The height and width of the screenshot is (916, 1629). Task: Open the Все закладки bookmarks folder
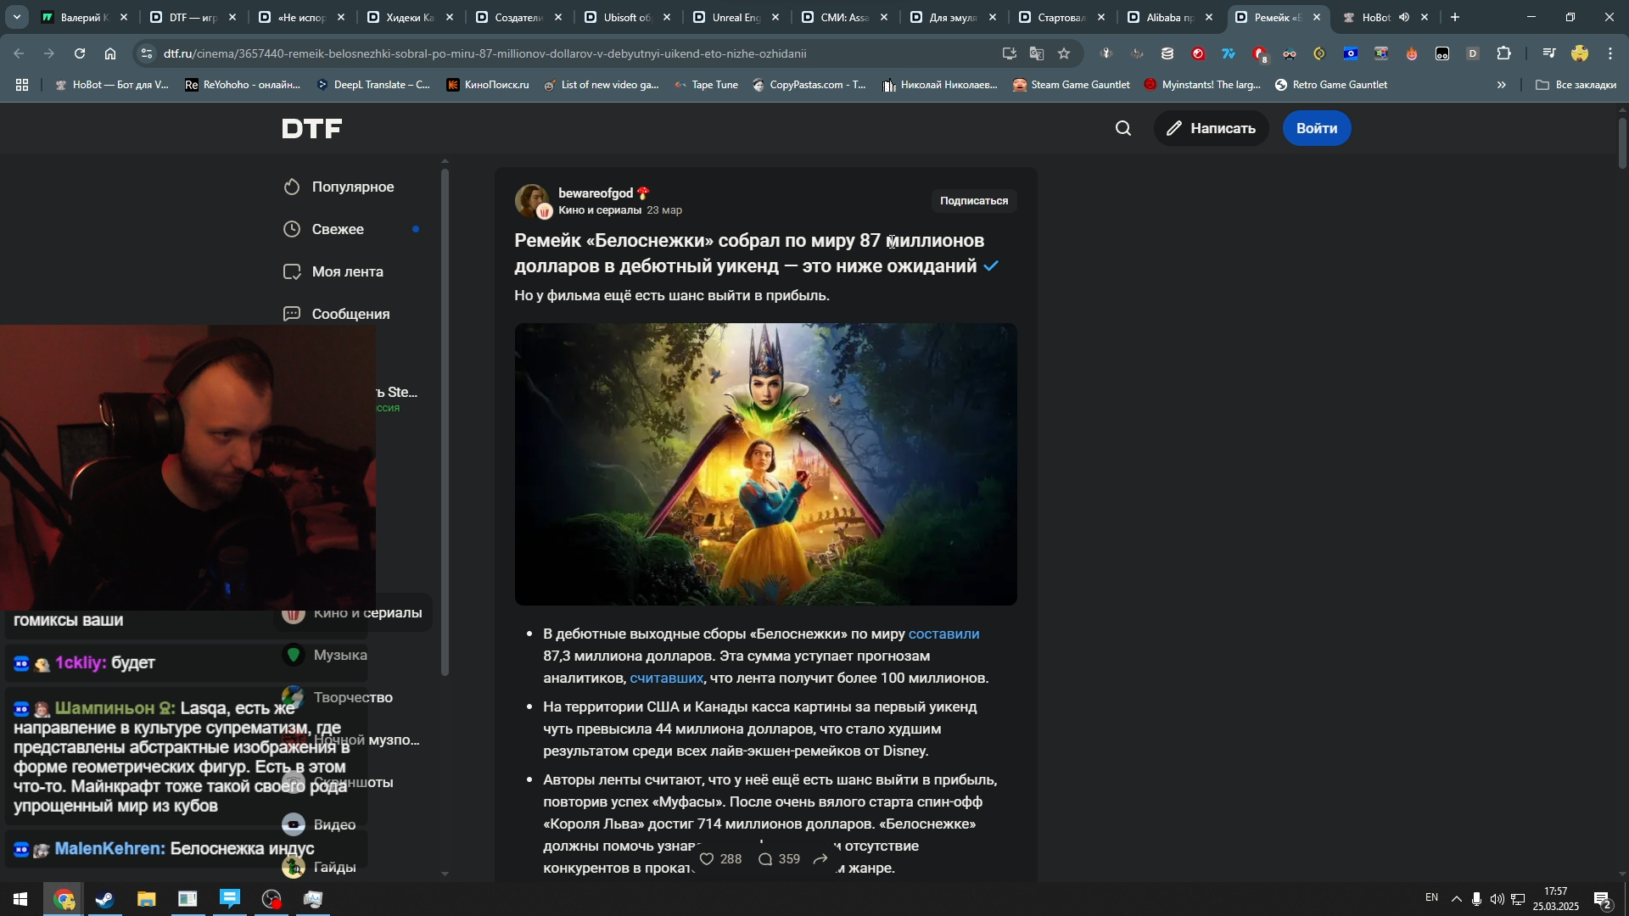[x=1576, y=85]
